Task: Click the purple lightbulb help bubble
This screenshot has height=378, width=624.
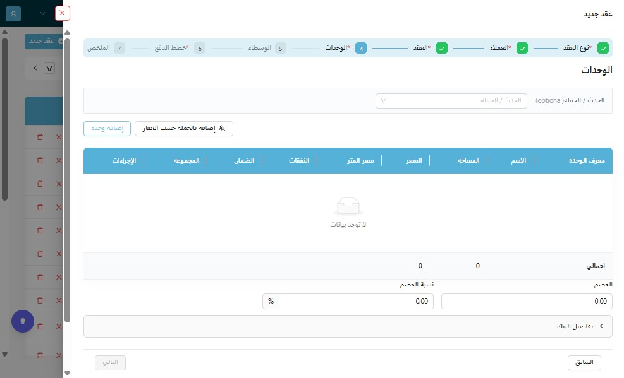Action: (x=23, y=321)
